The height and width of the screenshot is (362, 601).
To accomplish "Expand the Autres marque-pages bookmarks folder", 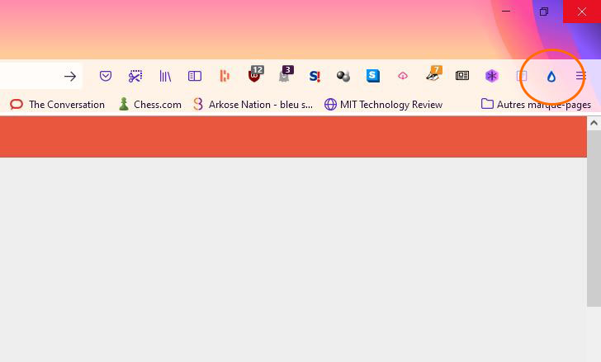I will (536, 104).
